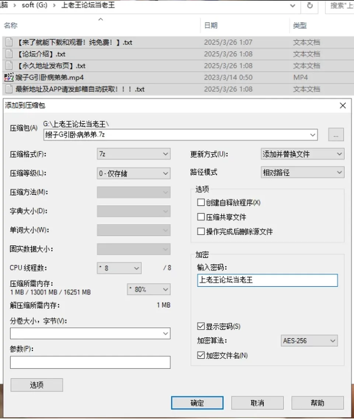The height and width of the screenshot is (419, 354).
Task: Click the Explorer search box
Action: 340,6
